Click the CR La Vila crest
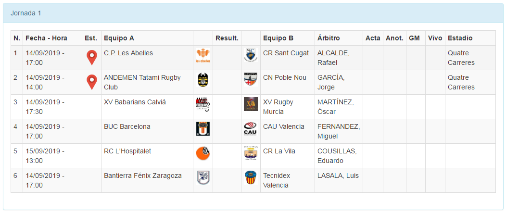506x213 pixels. pyautogui.click(x=251, y=153)
